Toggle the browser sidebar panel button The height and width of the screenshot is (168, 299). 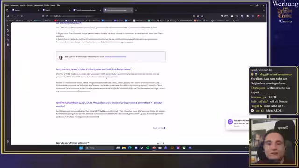pos(7,16)
